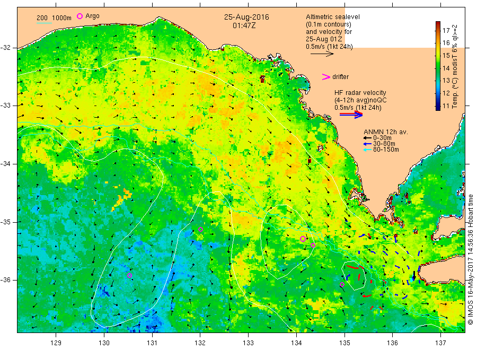Click the cyan isobath line legend sample

click(x=44, y=23)
